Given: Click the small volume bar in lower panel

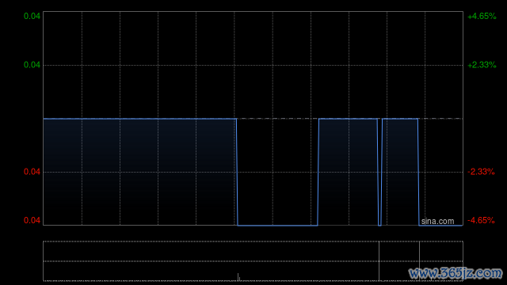Looking at the screenshot, I should tap(238, 277).
